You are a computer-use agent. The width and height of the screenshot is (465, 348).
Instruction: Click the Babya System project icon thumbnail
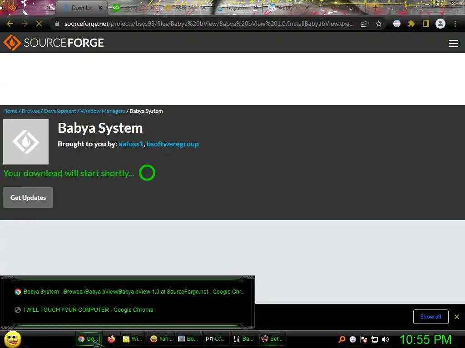[x=26, y=142]
